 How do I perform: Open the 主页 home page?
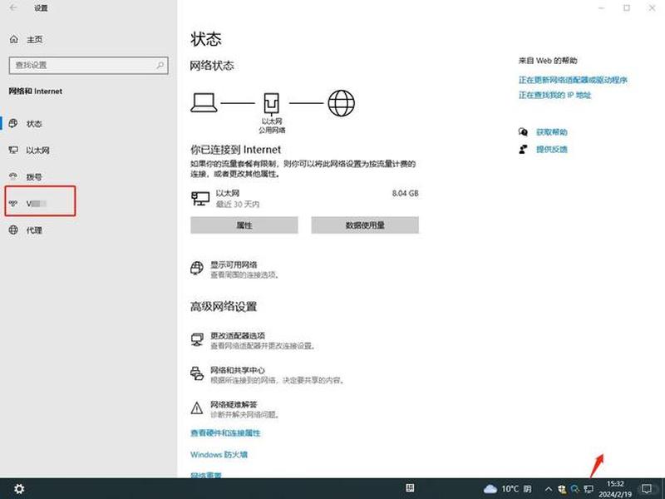(x=34, y=39)
